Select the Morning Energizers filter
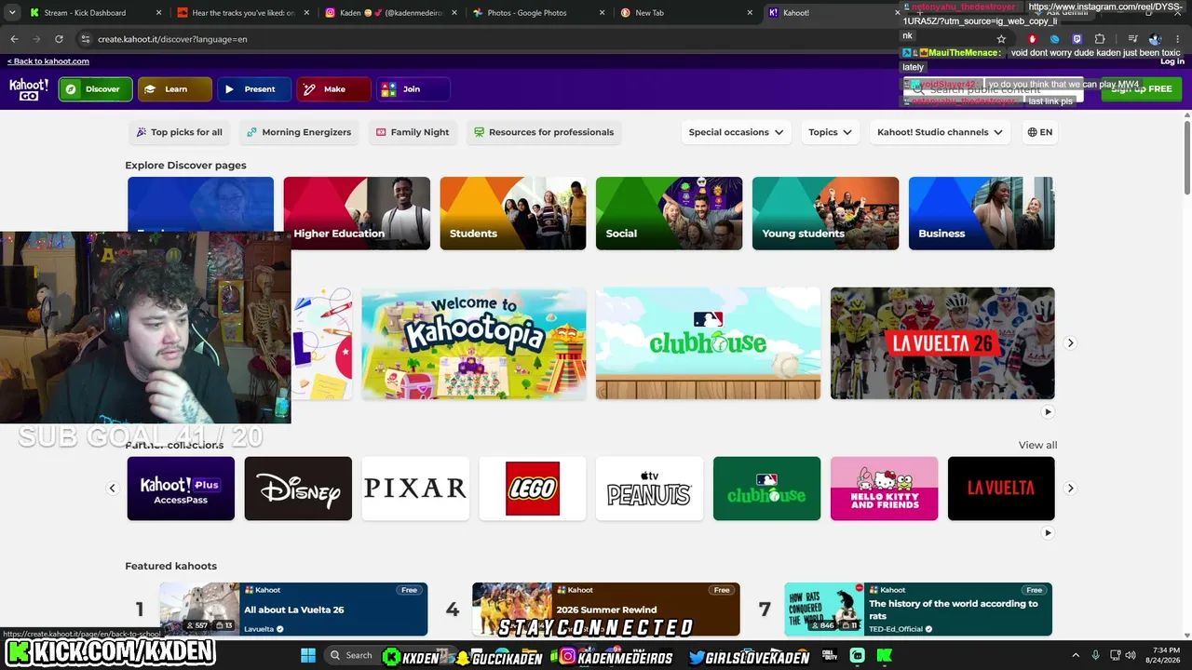 (x=299, y=132)
